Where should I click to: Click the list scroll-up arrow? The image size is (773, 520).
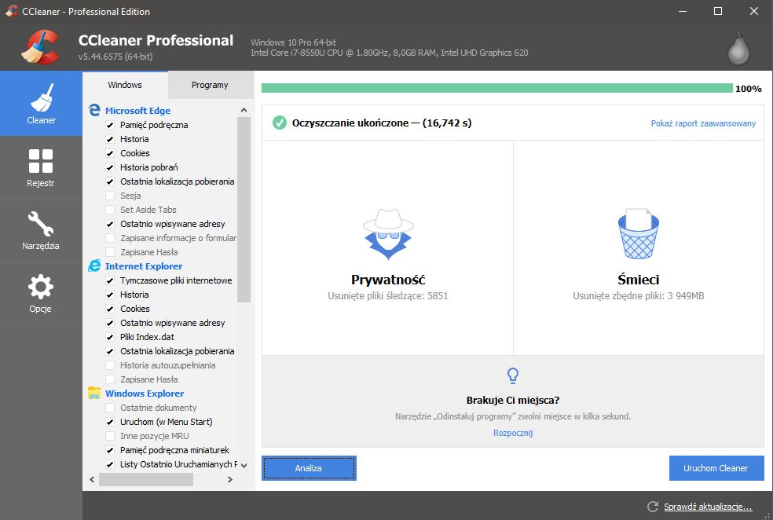(x=244, y=110)
